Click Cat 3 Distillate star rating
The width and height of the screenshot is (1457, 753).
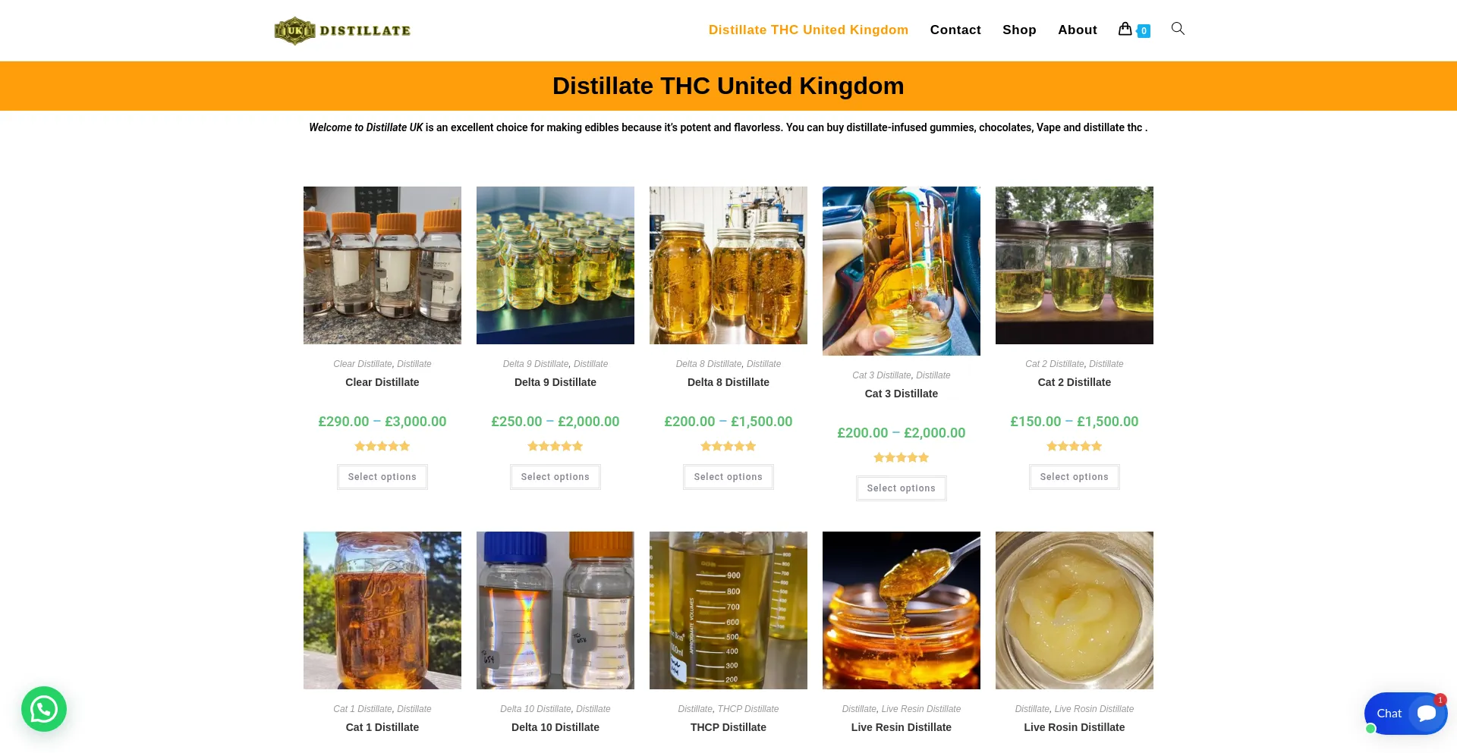pos(902,458)
